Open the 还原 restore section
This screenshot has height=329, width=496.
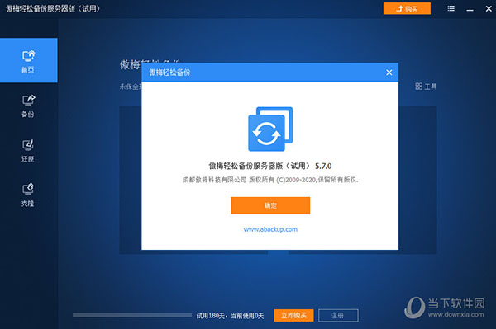click(28, 150)
